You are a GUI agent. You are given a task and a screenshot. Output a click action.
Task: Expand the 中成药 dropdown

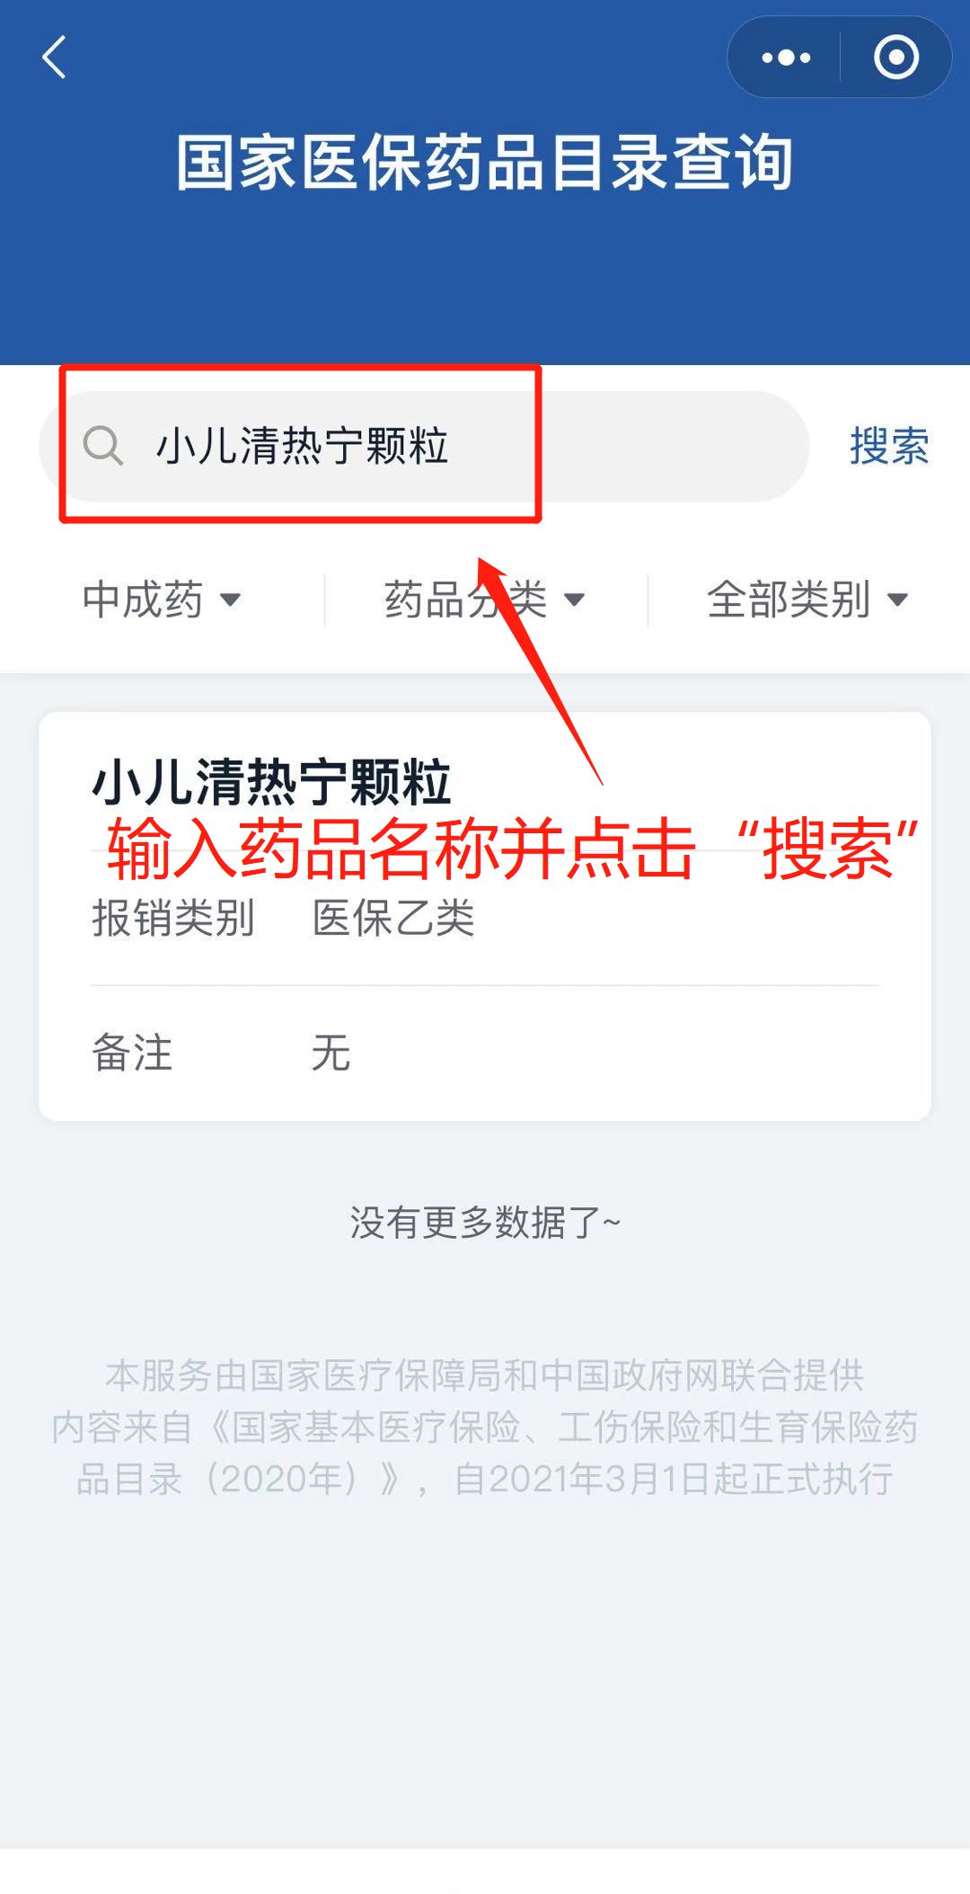162,600
